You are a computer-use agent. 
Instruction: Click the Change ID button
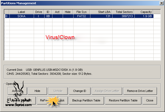tap(80, 91)
